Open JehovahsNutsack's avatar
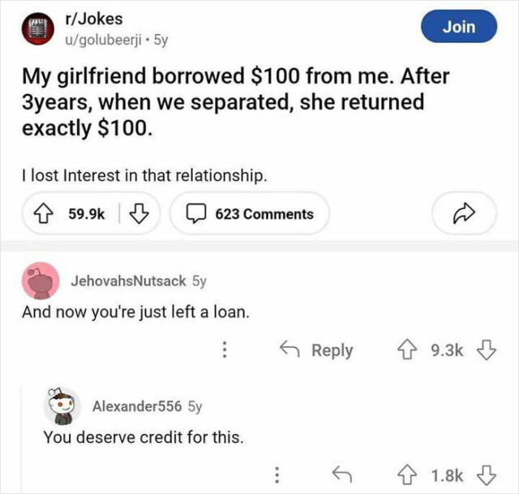The height and width of the screenshot is (494, 519). point(38,281)
